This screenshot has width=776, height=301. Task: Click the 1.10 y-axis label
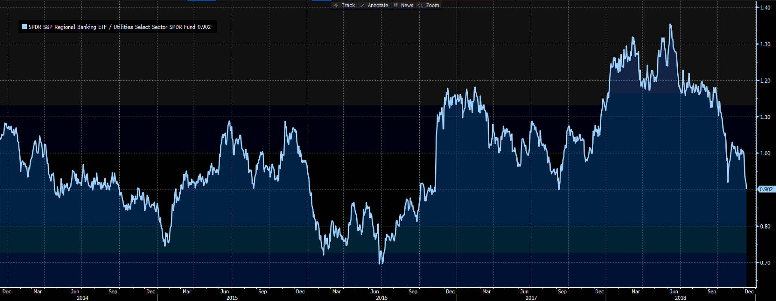coord(765,117)
